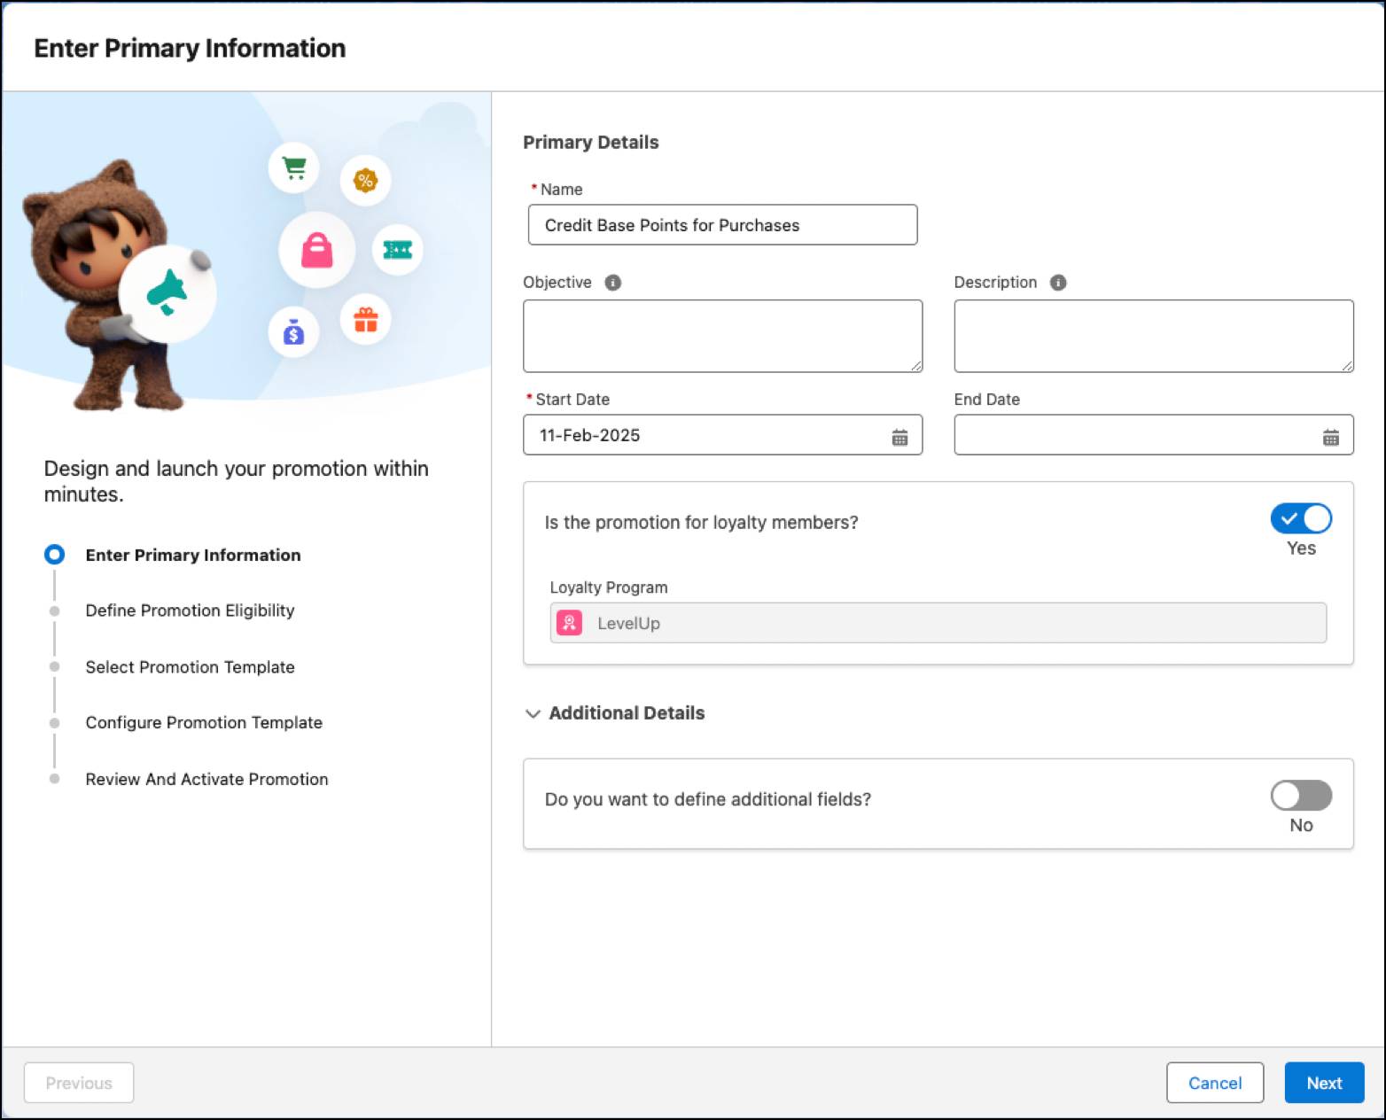Go to Review And Activate Promotion step
Screen dimensions: 1386x1120
(x=206, y=779)
